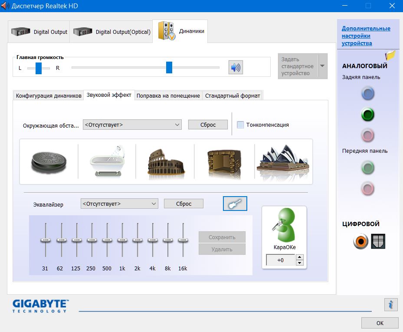Click the 2k equalizer slider
The image size is (403, 332).
point(138,240)
